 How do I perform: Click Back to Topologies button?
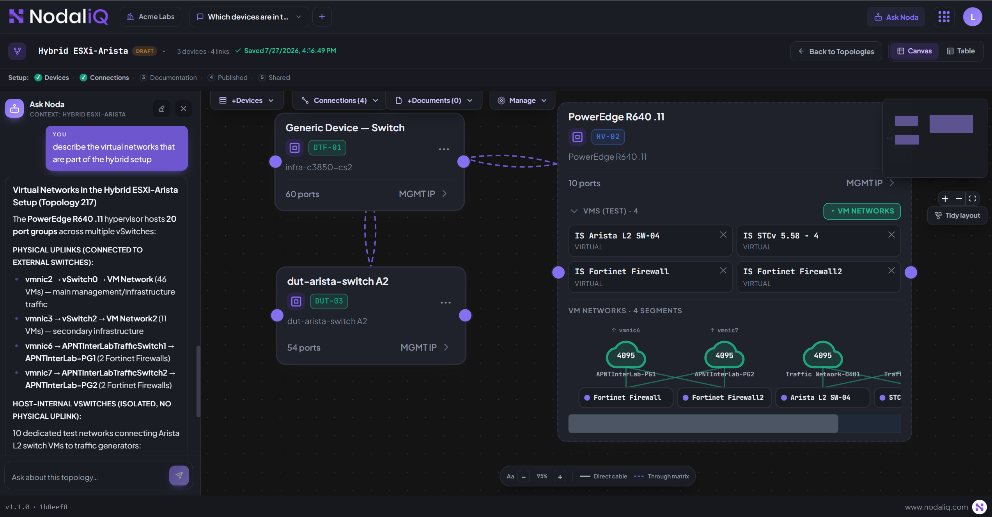point(836,51)
